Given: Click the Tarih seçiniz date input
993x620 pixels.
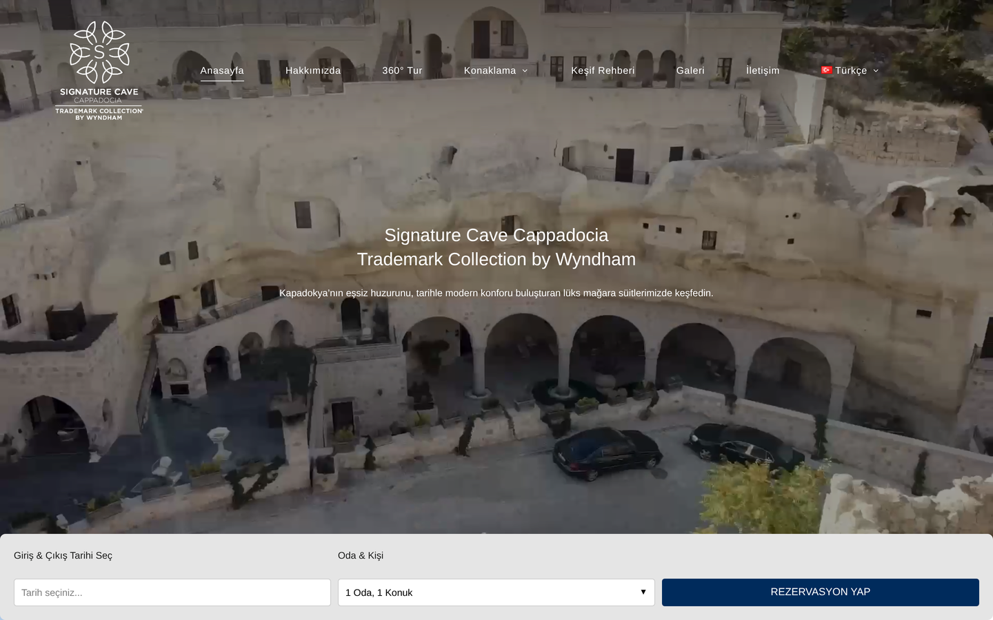Looking at the screenshot, I should coord(172,592).
